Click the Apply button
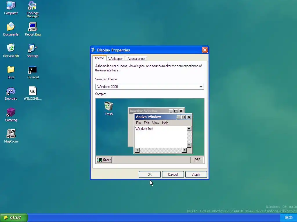The width and height of the screenshot is (297, 222). 196,174
